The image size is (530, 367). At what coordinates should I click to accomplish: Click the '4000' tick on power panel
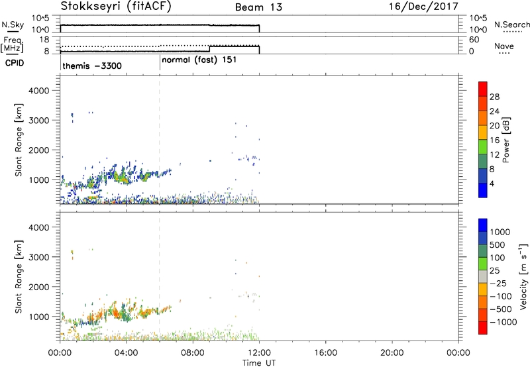pyautogui.click(x=39, y=91)
